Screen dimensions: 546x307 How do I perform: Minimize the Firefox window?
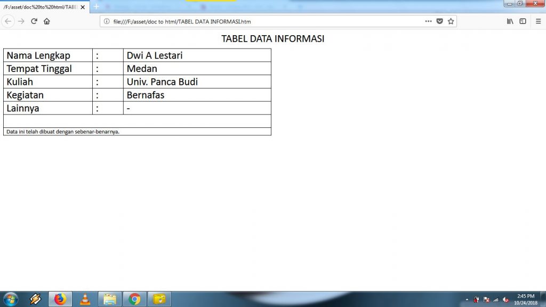509,4
